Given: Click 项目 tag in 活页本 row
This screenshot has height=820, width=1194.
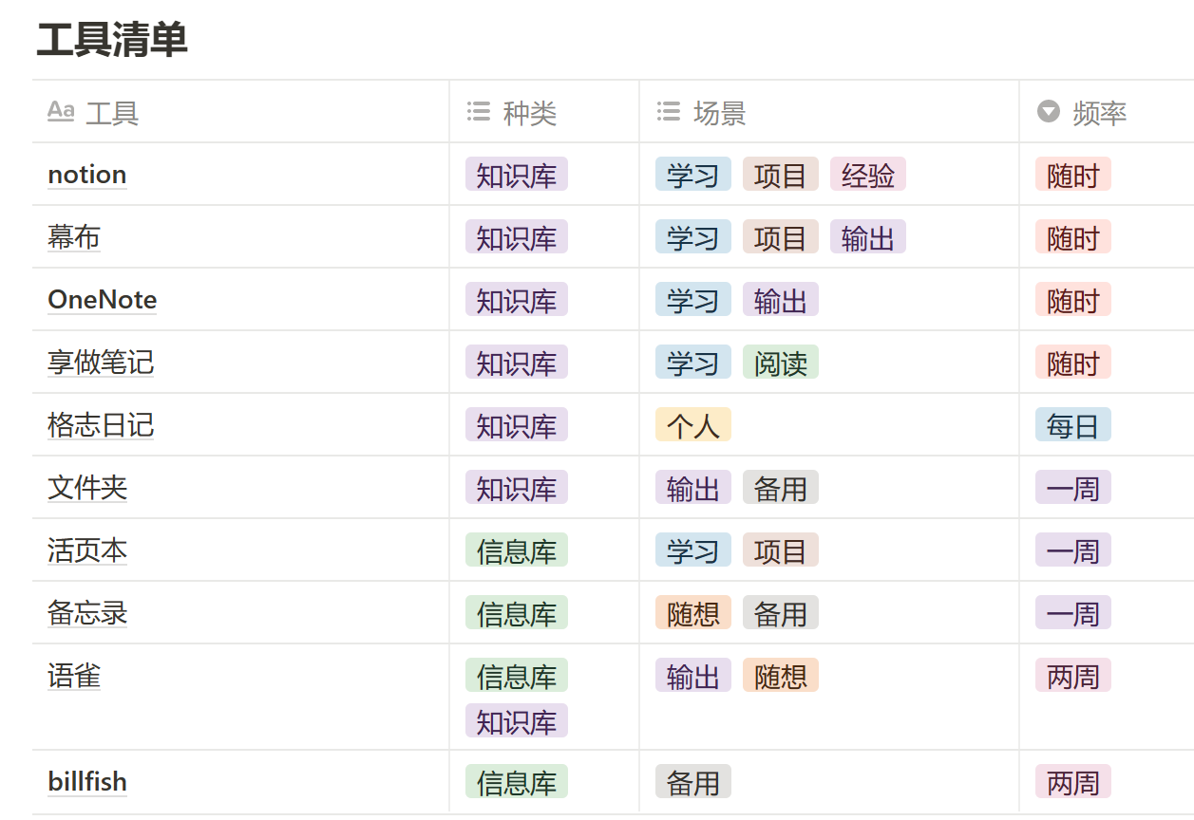Looking at the screenshot, I should 781,550.
